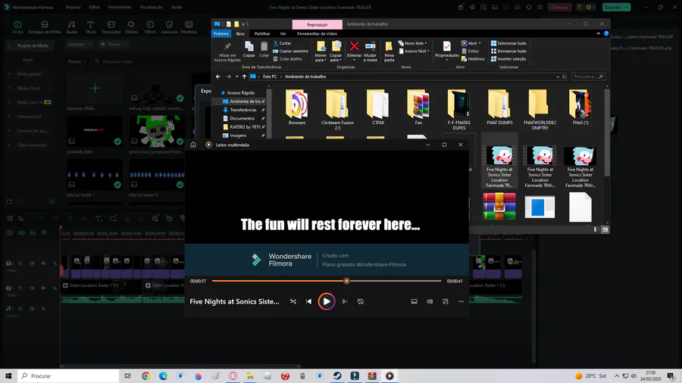Expand the Acesso fácil dropdown

(414, 51)
